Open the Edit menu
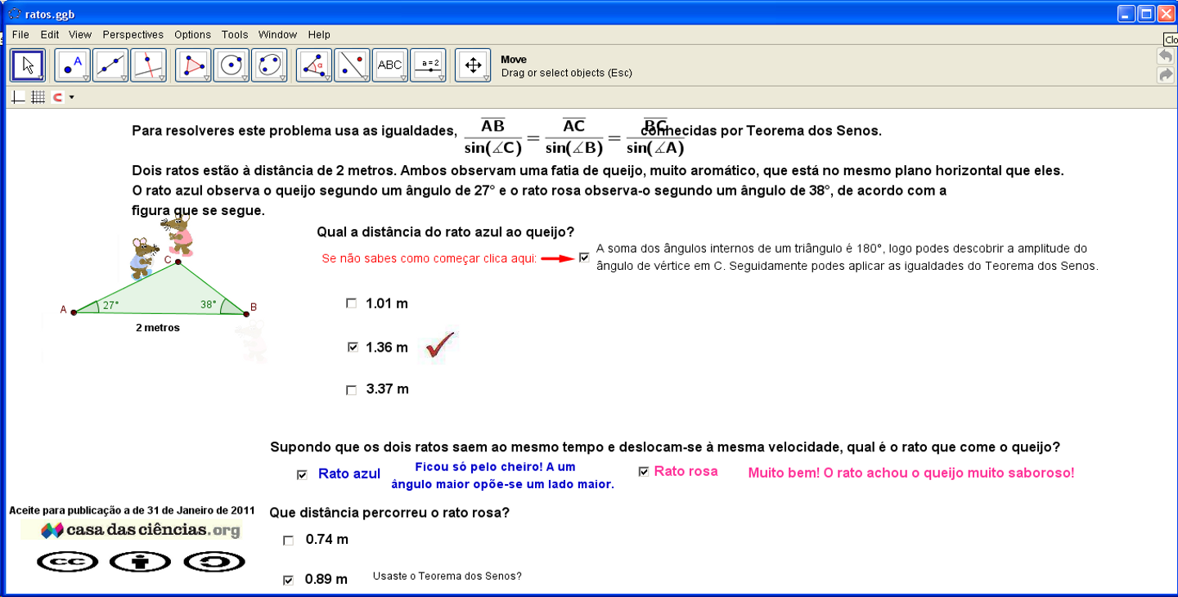 coord(50,34)
